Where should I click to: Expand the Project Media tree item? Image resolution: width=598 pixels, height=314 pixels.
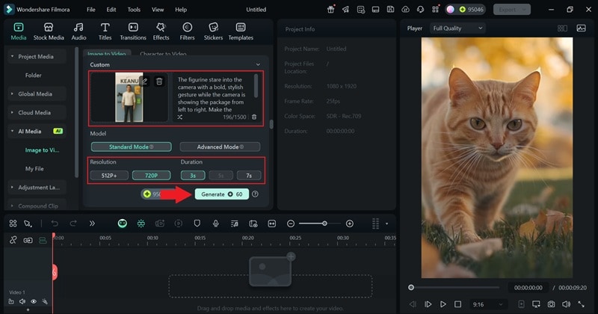click(x=12, y=57)
